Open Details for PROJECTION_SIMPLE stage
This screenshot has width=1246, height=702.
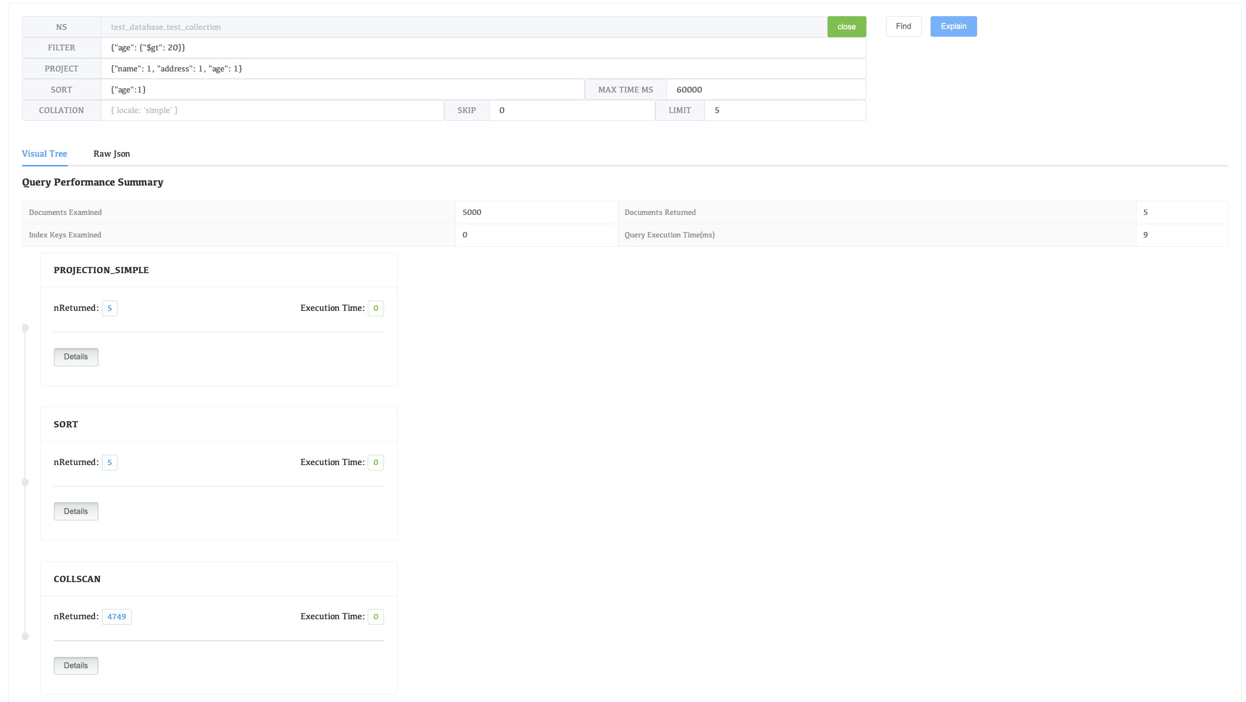tap(76, 357)
